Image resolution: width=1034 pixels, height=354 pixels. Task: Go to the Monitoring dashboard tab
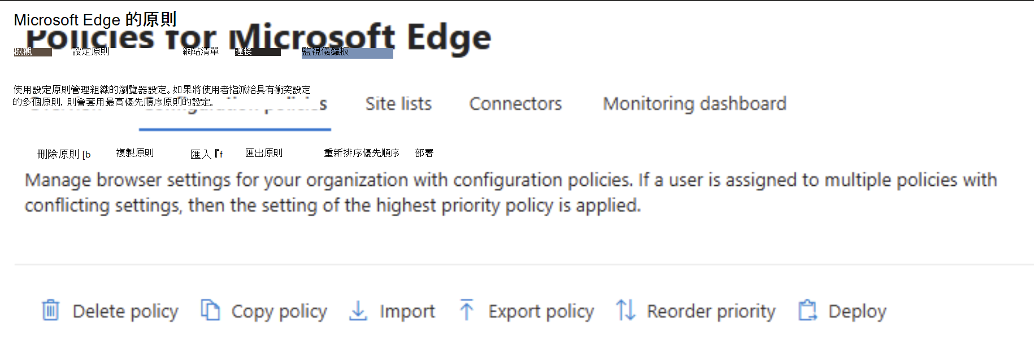694,104
